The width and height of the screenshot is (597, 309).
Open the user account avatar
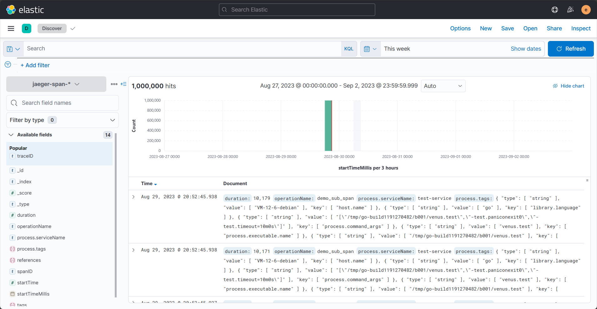click(x=586, y=10)
